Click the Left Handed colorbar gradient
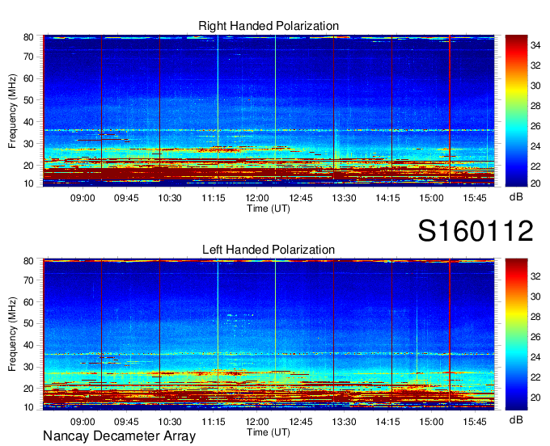The height and width of the screenshot is (446, 550). [516, 334]
